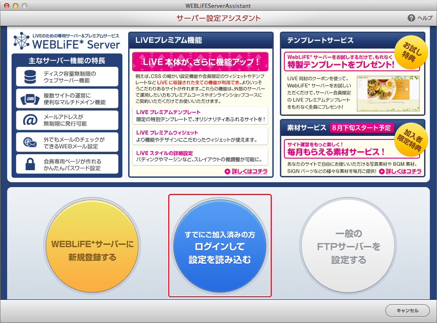Click the yellow minimize window button
This screenshot has width=437, height=323.
pyautogui.click(x=16, y=6)
